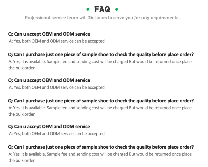Image resolution: width=208 pixels, height=167 pixels.
Task: Click third 'Yes, it is available' answer line
Action: click(x=100, y=154)
